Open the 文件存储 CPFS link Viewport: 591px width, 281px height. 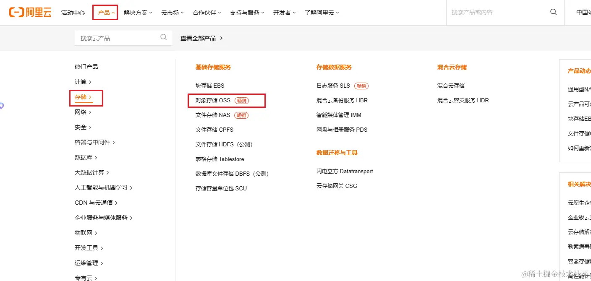pos(214,130)
